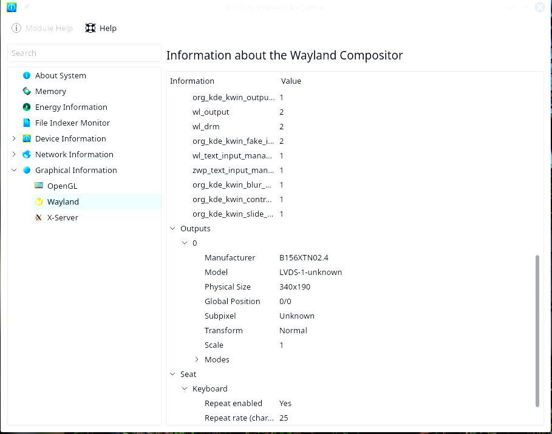Viewport: 552px width, 434px height.
Task: Collapse the Graphical Information category
Action: point(14,171)
